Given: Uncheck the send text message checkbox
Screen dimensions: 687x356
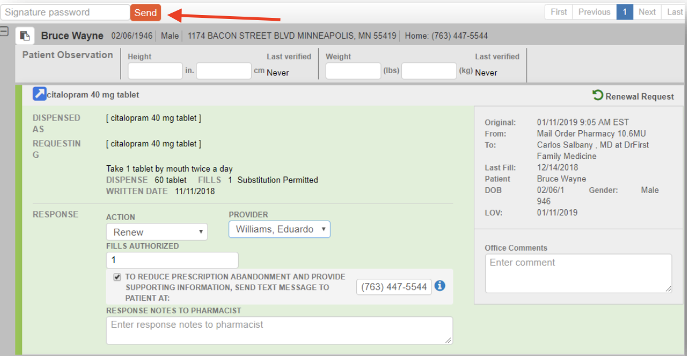Looking at the screenshot, I should tap(117, 277).
